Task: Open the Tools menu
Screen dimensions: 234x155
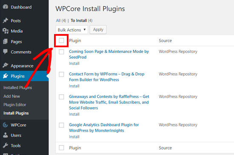Action: 16,146
